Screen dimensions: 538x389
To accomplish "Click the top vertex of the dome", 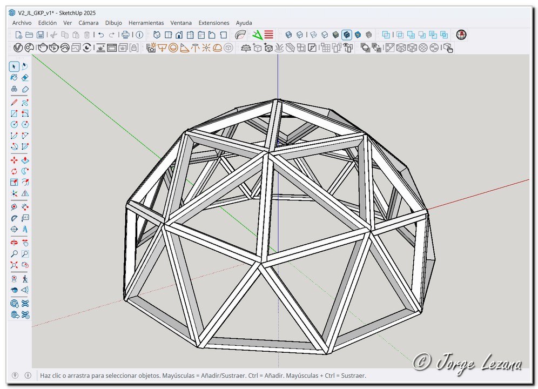I will (x=277, y=99).
